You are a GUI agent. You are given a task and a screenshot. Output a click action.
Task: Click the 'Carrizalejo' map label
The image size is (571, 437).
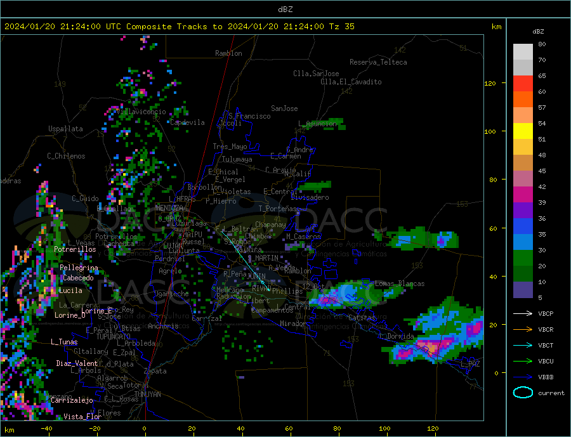pos(72,401)
